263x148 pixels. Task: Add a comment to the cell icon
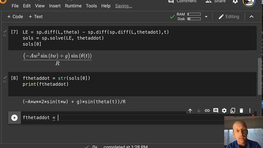216,111
